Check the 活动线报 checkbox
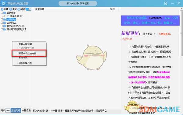 click(x=2, y=13)
